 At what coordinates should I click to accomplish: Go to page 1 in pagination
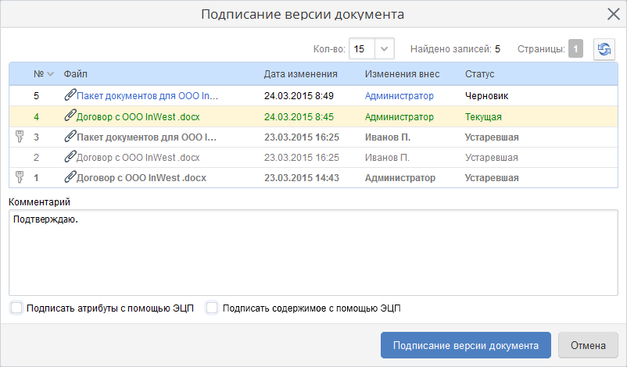pyautogui.click(x=575, y=49)
